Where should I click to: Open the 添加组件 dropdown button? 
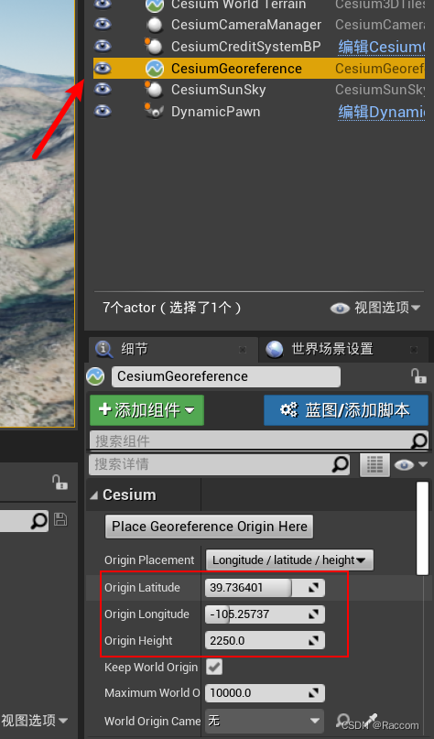147,410
